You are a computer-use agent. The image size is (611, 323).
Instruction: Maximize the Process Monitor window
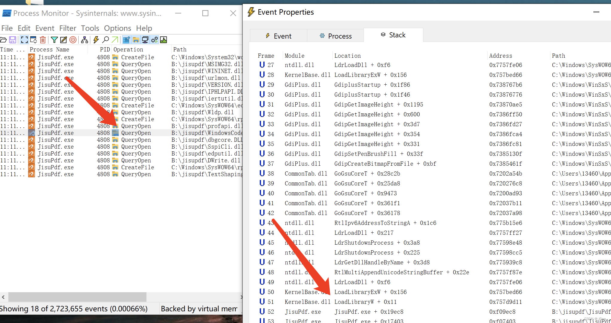[x=205, y=13]
